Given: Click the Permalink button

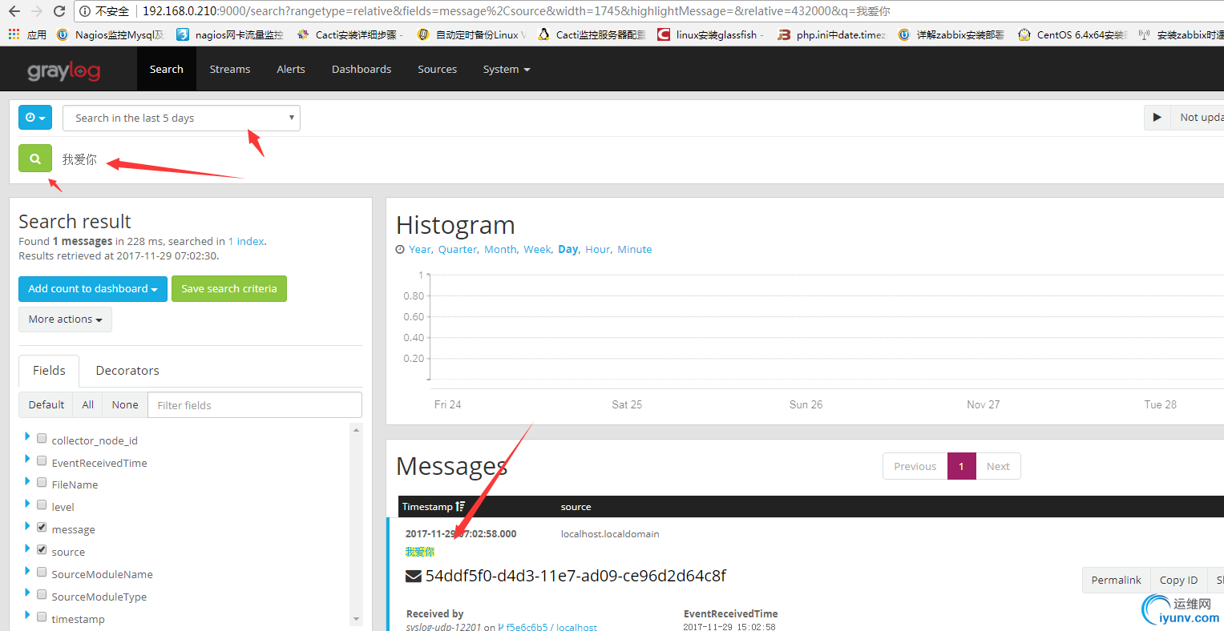Looking at the screenshot, I should click(1116, 580).
